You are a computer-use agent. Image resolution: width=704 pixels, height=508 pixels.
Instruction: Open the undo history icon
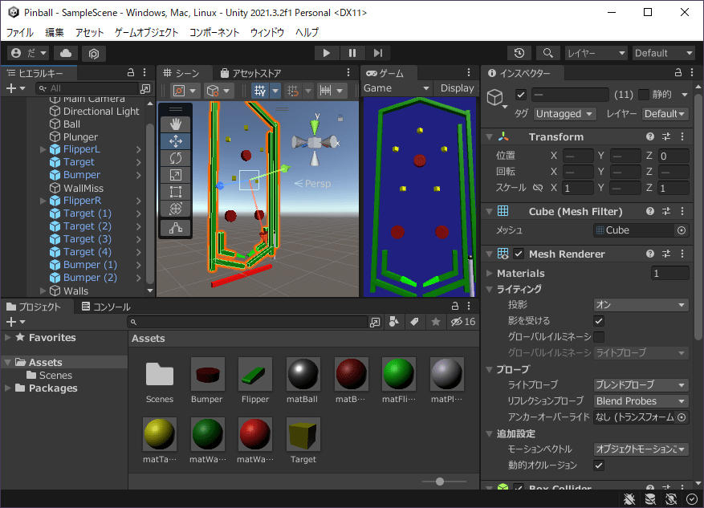coord(519,53)
